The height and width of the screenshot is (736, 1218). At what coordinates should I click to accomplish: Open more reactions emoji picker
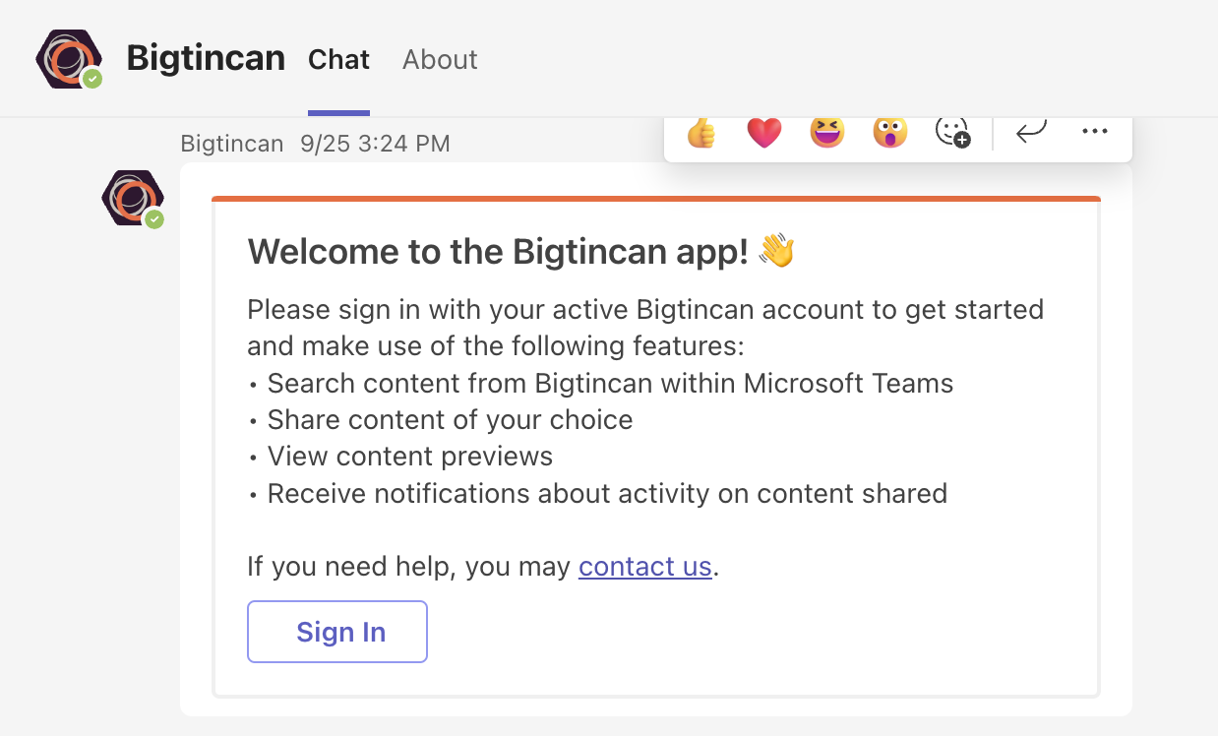coord(952,132)
